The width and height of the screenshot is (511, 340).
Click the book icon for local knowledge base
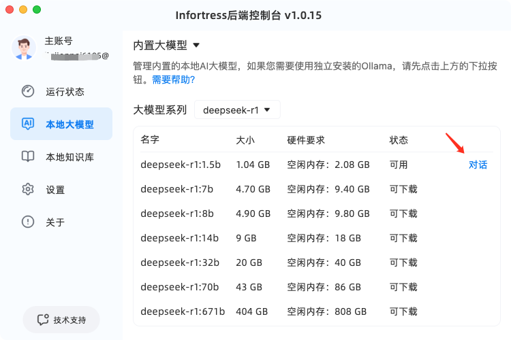point(28,156)
